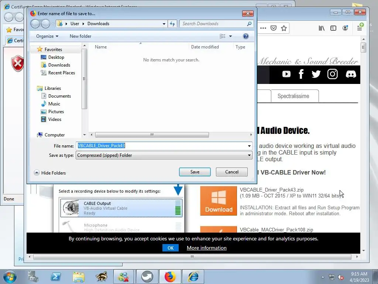Click New folder button
The width and height of the screenshot is (378, 284).
80,36
